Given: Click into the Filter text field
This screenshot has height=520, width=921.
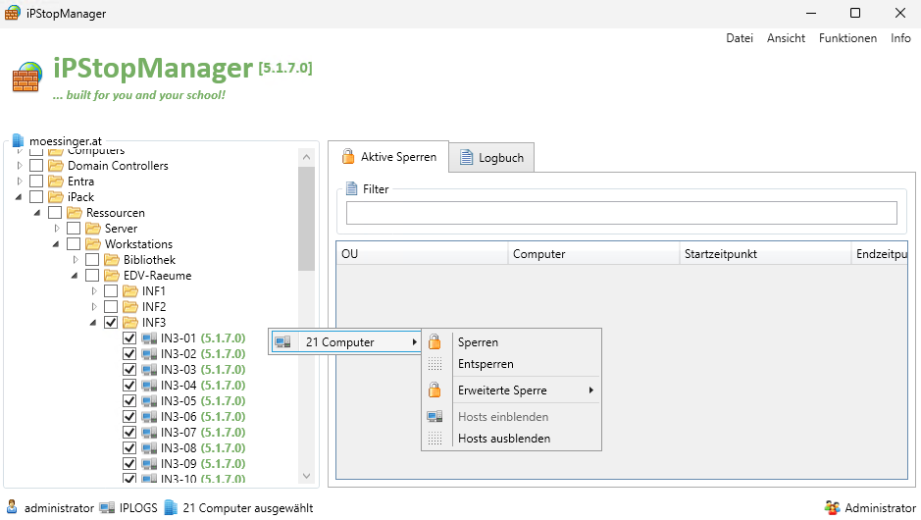Looking at the screenshot, I should coord(621,213).
